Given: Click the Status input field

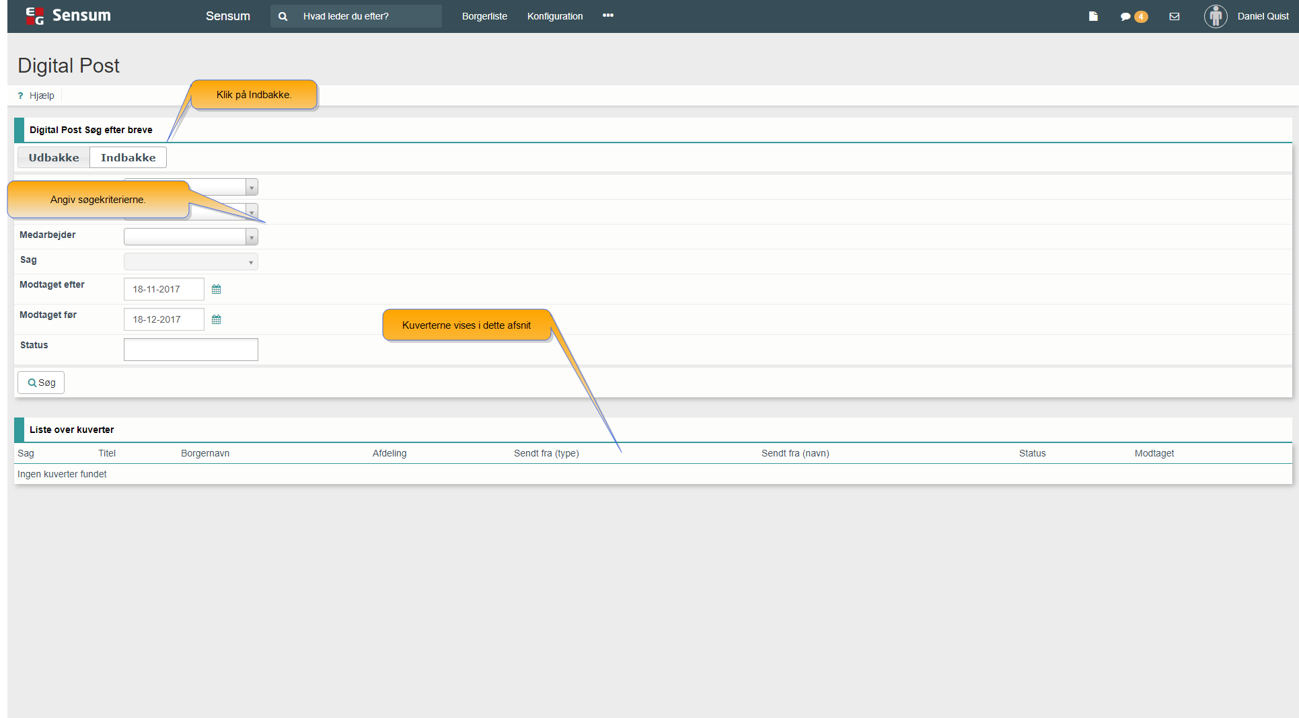Looking at the screenshot, I should point(191,350).
